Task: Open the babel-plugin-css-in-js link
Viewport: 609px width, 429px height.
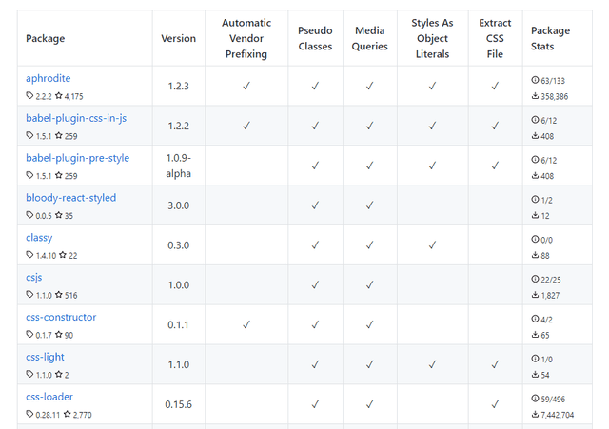Action: (76, 118)
